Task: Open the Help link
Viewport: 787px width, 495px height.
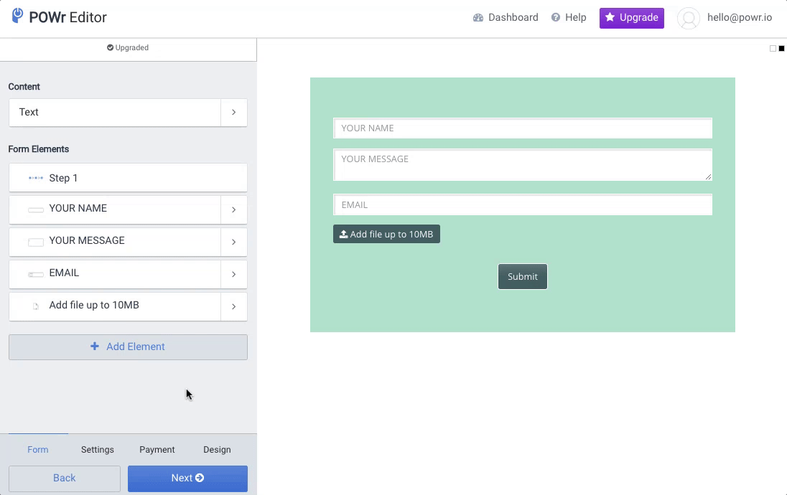Action: pos(569,17)
